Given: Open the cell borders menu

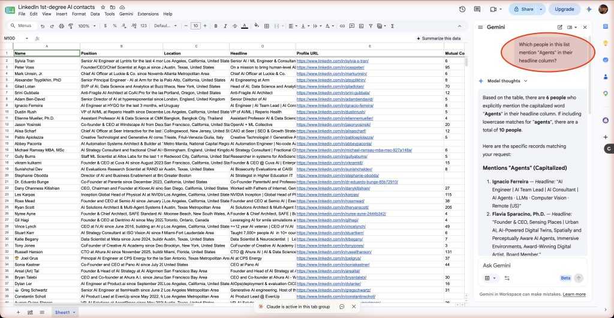Looking at the screenshot, I should tap(267, 26).
